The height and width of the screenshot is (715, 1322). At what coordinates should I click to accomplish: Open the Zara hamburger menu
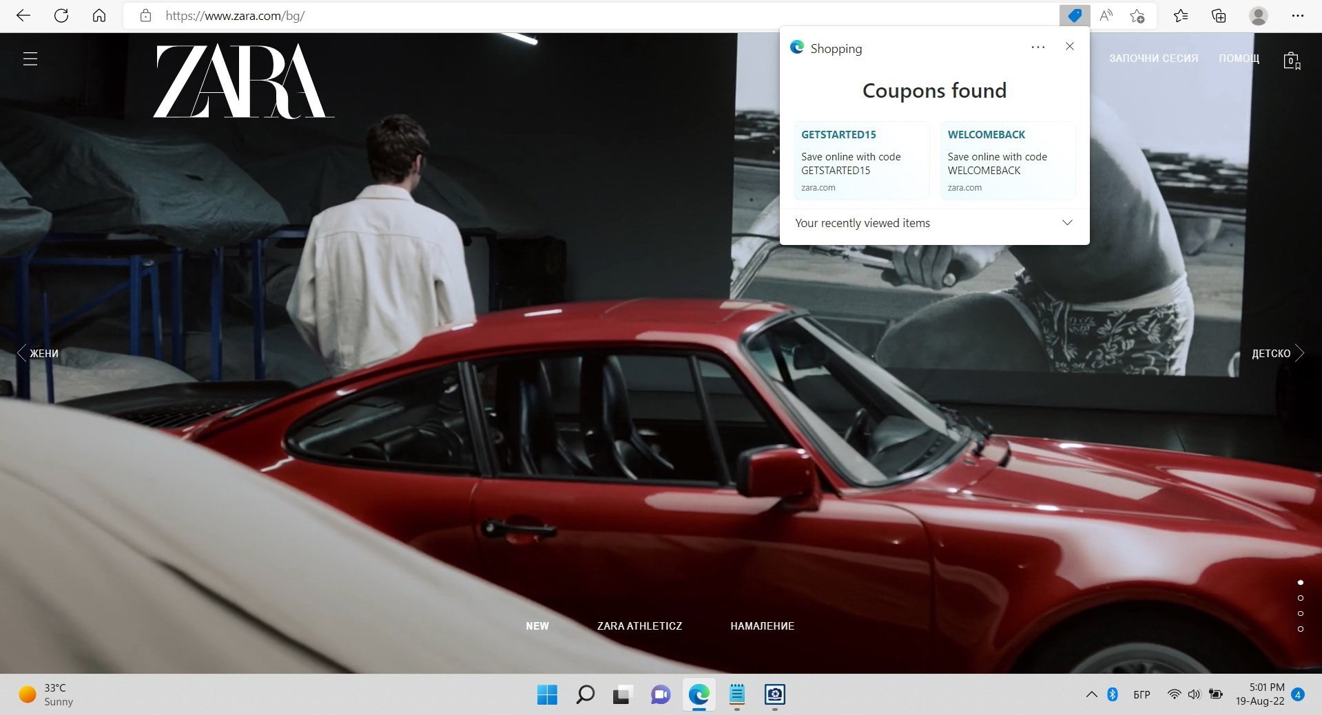tap(30, 59)
